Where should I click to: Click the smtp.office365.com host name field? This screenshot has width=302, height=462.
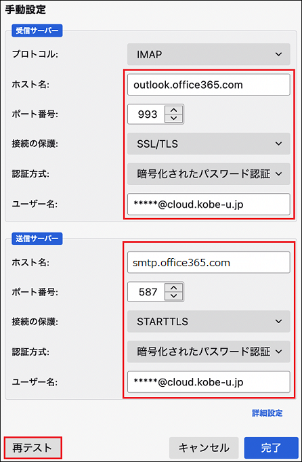click(209, 262)
